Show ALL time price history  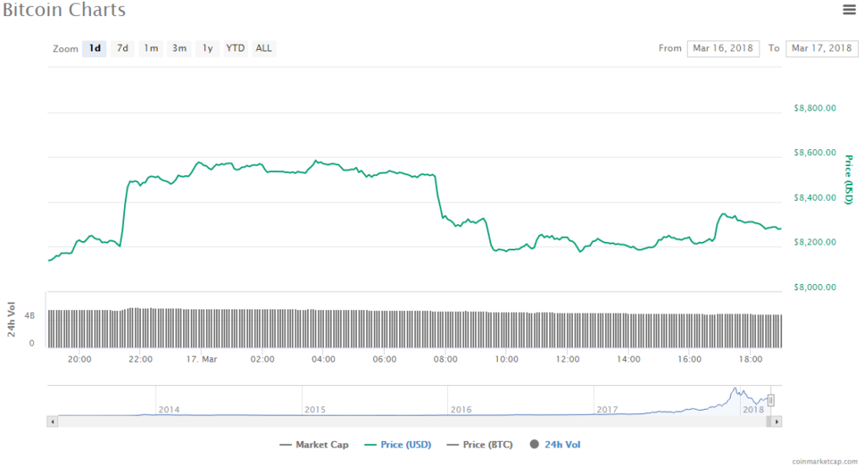[x=264, y=49]
